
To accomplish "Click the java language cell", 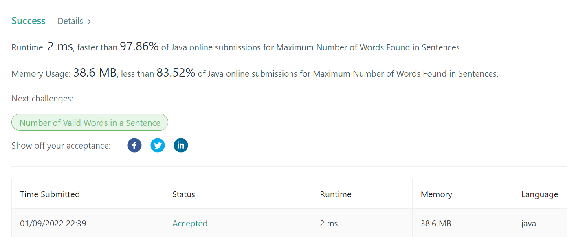I will pos(528,223).
